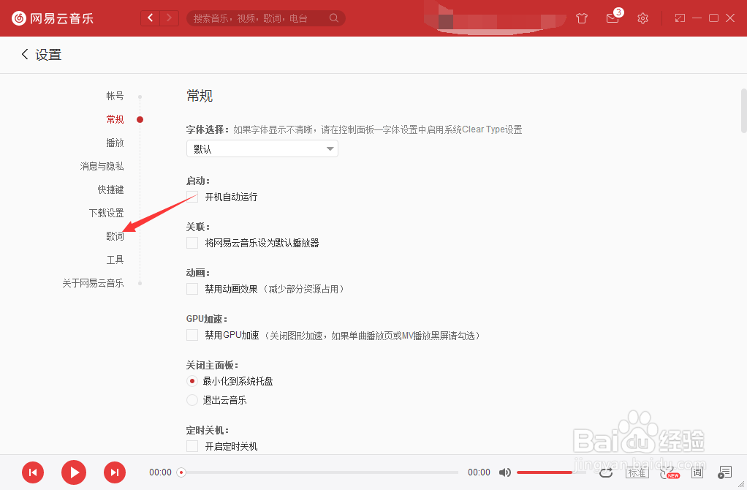Click the back navigation arrow button

coord(24,54)
